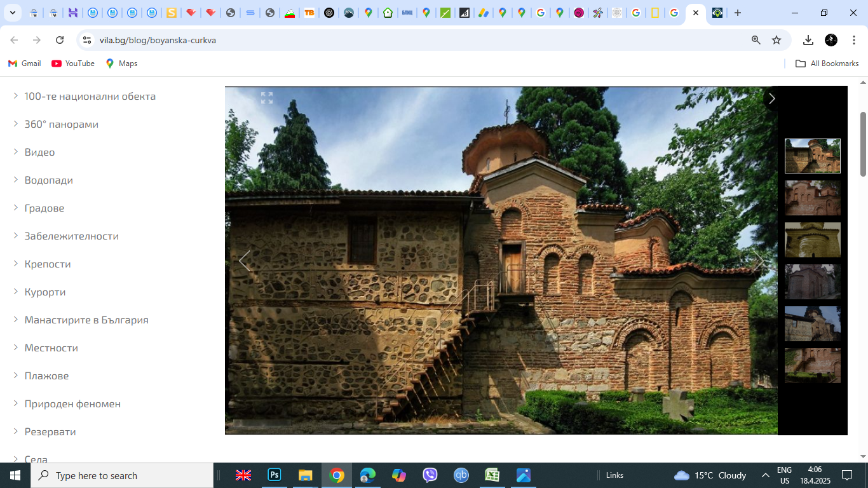
Task: Open File Explorer from the taskbar
Action: (x=306, y=475)
